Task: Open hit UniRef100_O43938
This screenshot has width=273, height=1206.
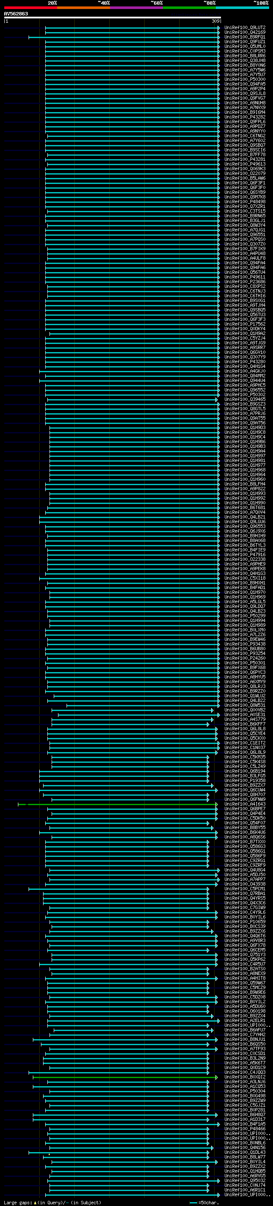Action: pos(244,884)
